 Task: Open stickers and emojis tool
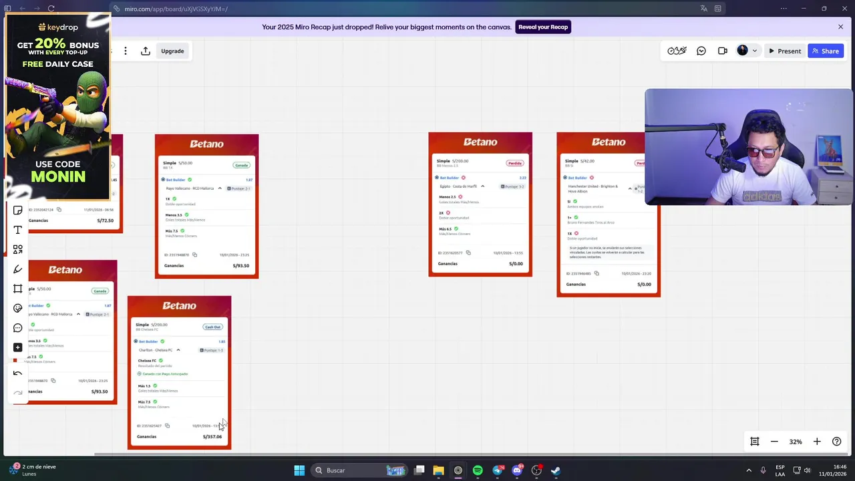pyautogui.click(x=18, y=308)
